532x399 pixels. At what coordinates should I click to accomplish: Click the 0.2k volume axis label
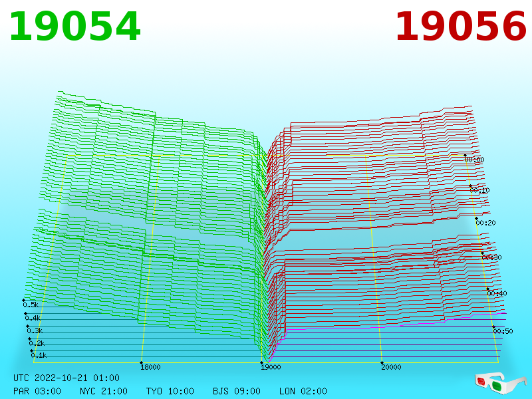[x=37, y=343]
